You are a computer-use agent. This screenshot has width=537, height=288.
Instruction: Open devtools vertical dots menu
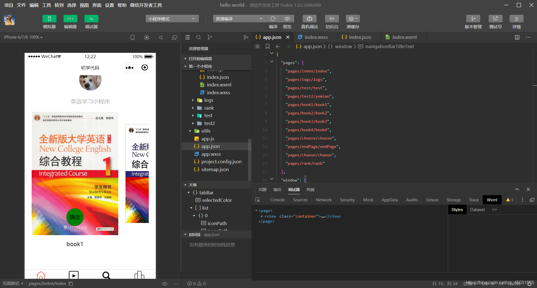point(522,200)
